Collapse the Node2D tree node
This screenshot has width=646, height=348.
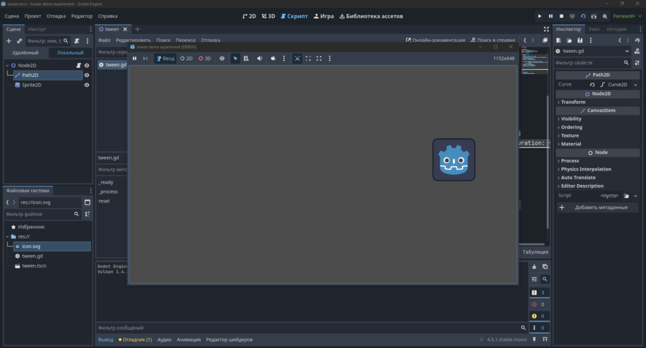[x=8, y=65]
